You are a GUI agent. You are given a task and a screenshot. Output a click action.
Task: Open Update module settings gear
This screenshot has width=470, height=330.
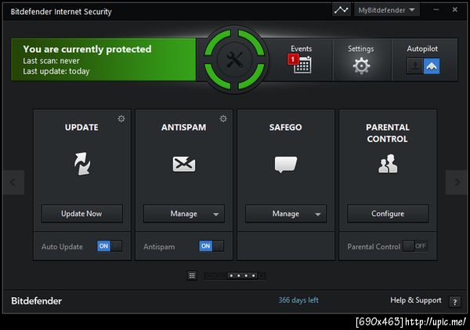coord(121,118)
